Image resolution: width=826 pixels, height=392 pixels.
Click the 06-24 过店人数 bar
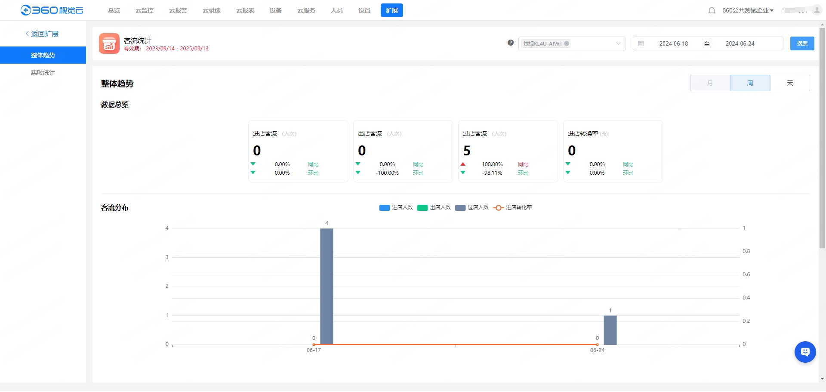pyautogui.click(x=610, y=330)
